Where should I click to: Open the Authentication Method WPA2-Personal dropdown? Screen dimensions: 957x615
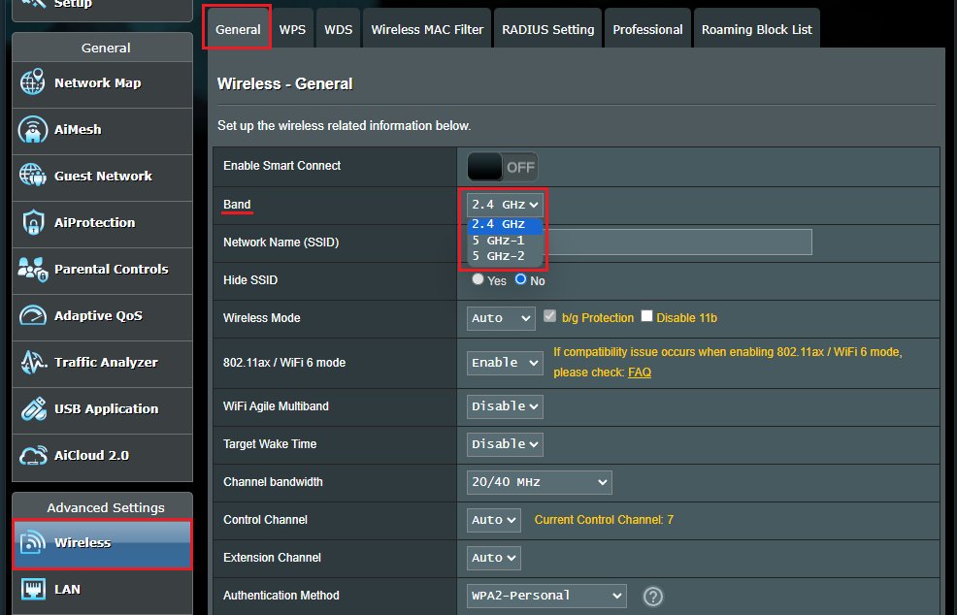click(546, 597)
